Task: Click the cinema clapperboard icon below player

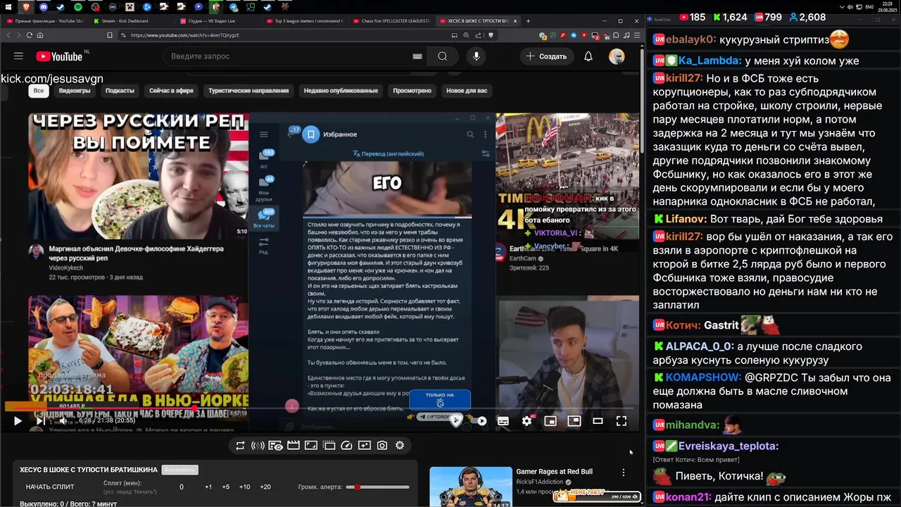Action: [294, 446]
